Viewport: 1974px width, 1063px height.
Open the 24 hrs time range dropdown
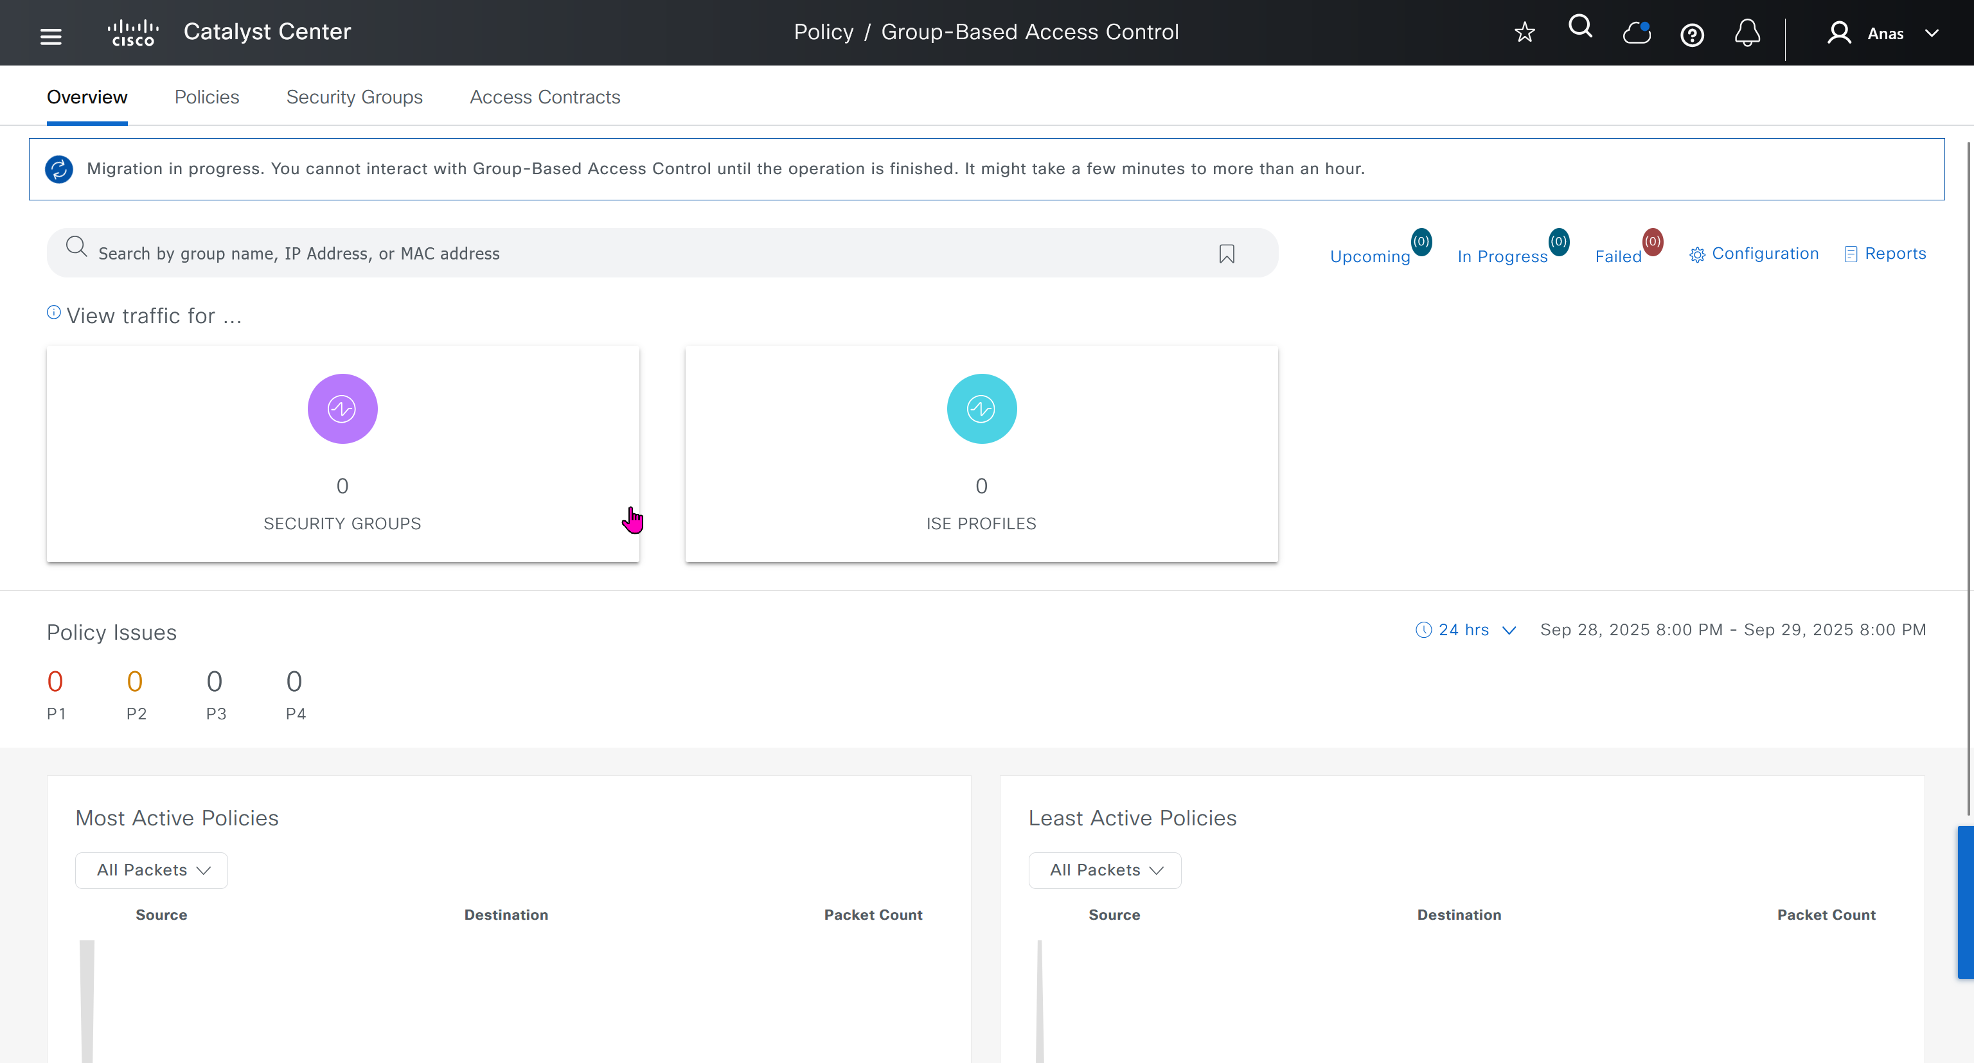1465,629
